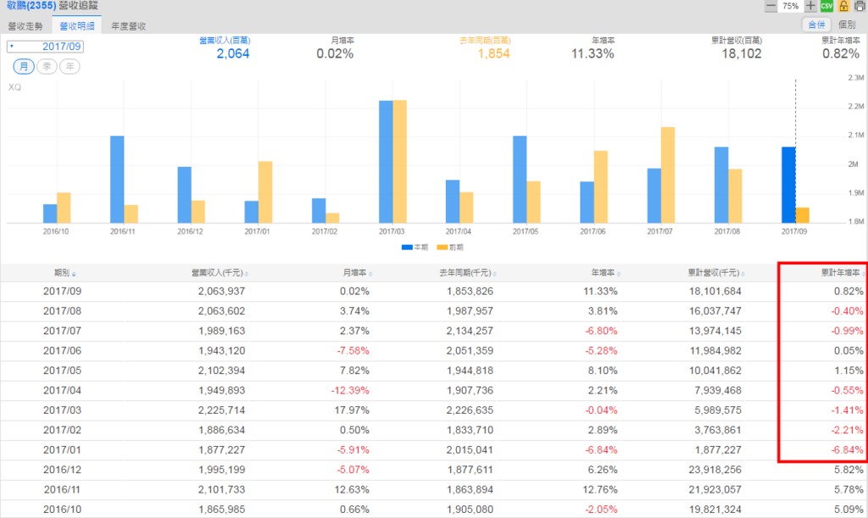Viewport: 868px width, 518px height.
Task: Click the -5.91% cell in 2017/01 row
Action: pos(353,450)
